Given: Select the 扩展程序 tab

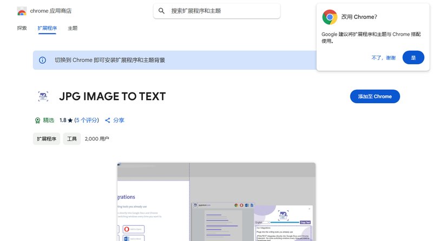Looking at the screenshot, I should 47,28.
